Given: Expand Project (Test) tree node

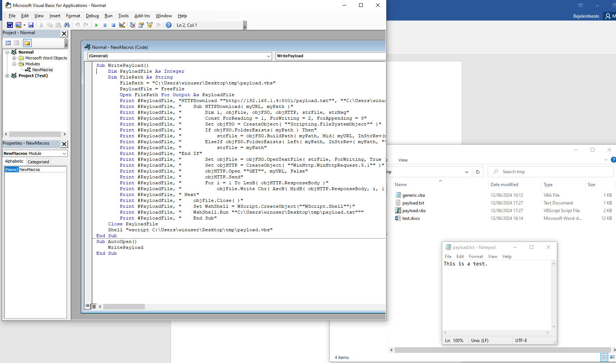Looking at the screenshot, I should (7, 76).
